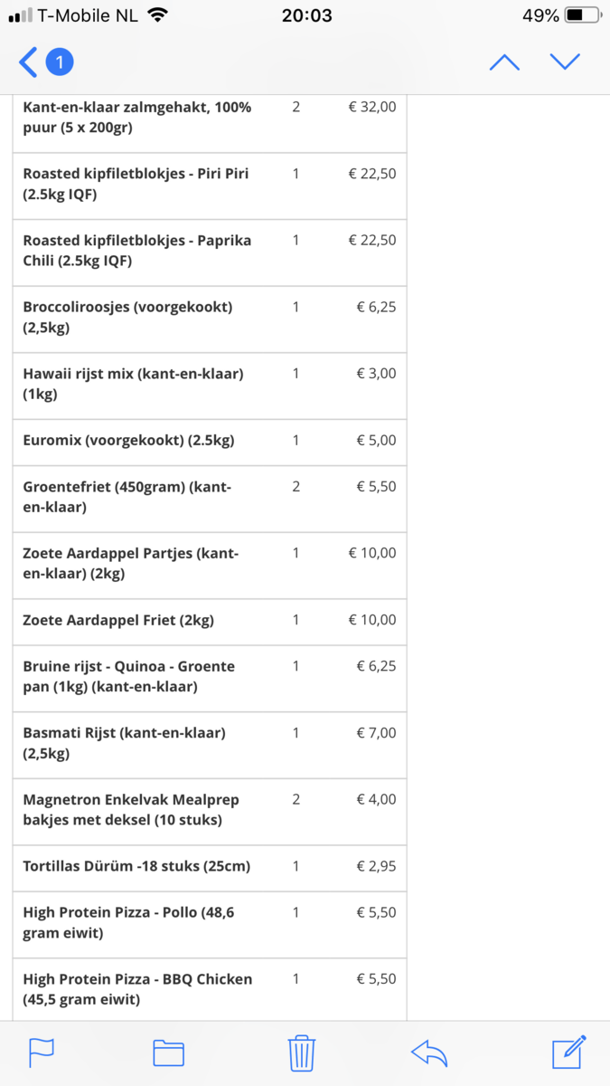Tap the clock in status bar
Viewport: 610px width, 1086px height.
pos(306,15)
